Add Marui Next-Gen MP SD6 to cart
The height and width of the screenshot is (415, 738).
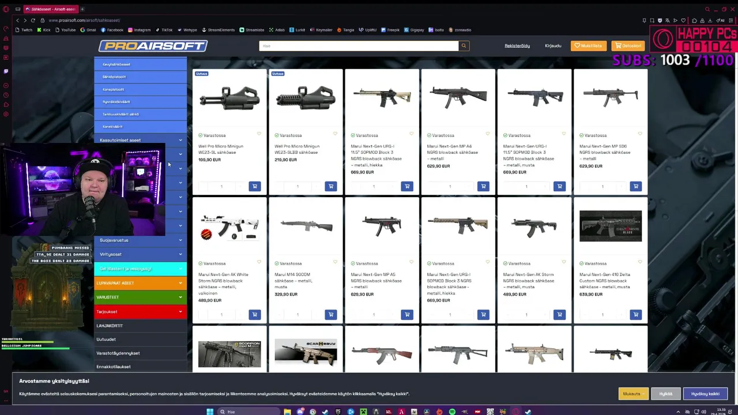point(635,186)
